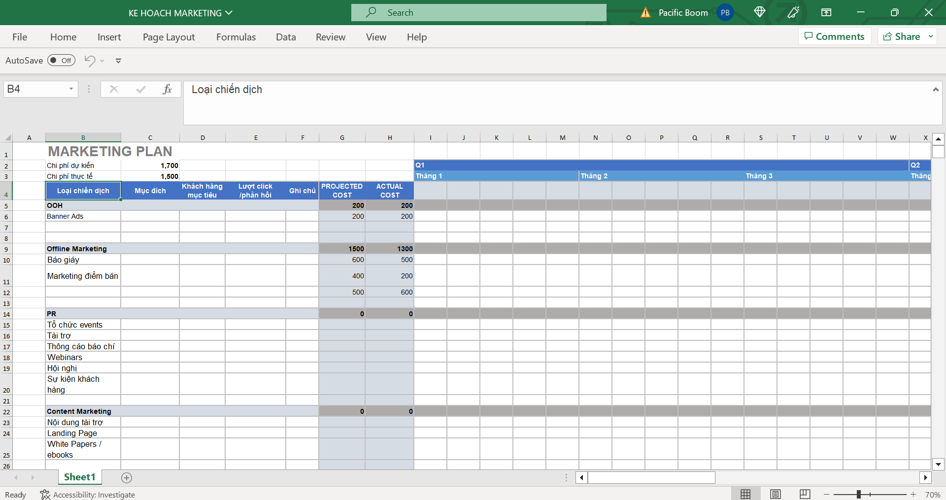Image resolution: width=946 pixels, height=500 pixels.
Task: Open the Formulas ribbon tab
Action: (236, 37)
